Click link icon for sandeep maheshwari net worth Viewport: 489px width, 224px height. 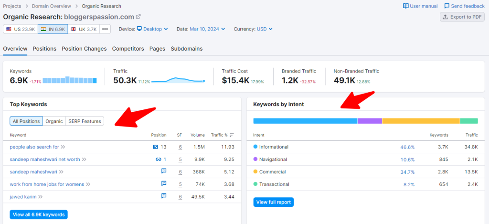[x=159, y=160]
